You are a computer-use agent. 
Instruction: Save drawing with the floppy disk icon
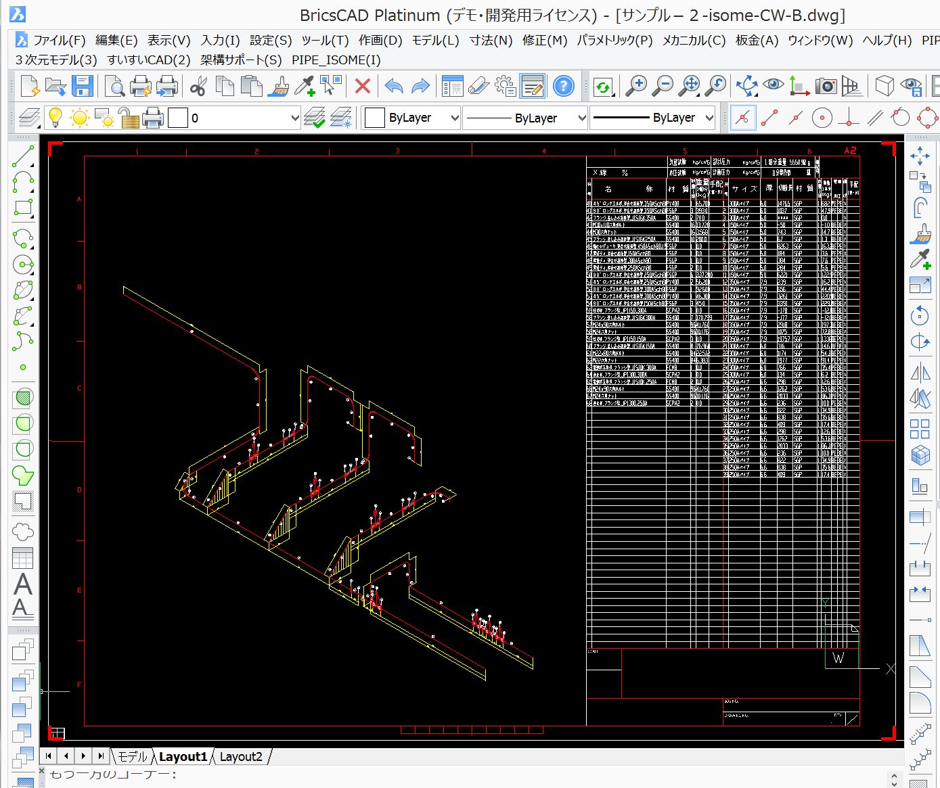(x=82, y=86)
